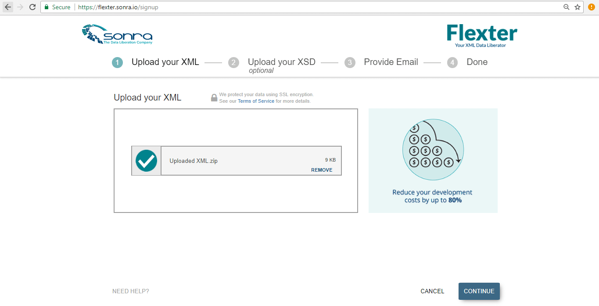The width and height of the screenshot is (599, 306).
Task: Go back with the browser back arrow
Action: (x=8, y=7)
